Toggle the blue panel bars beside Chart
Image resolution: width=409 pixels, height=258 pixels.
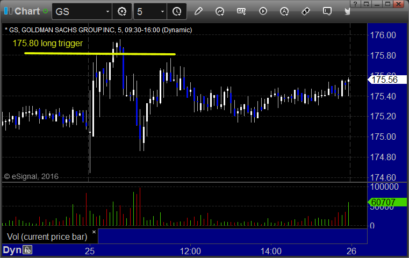coord(8,11)
